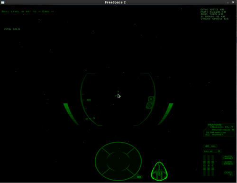Screen dimensions: 237x183
Task: Click the Weapons panel header
Action: click(214, 125)
